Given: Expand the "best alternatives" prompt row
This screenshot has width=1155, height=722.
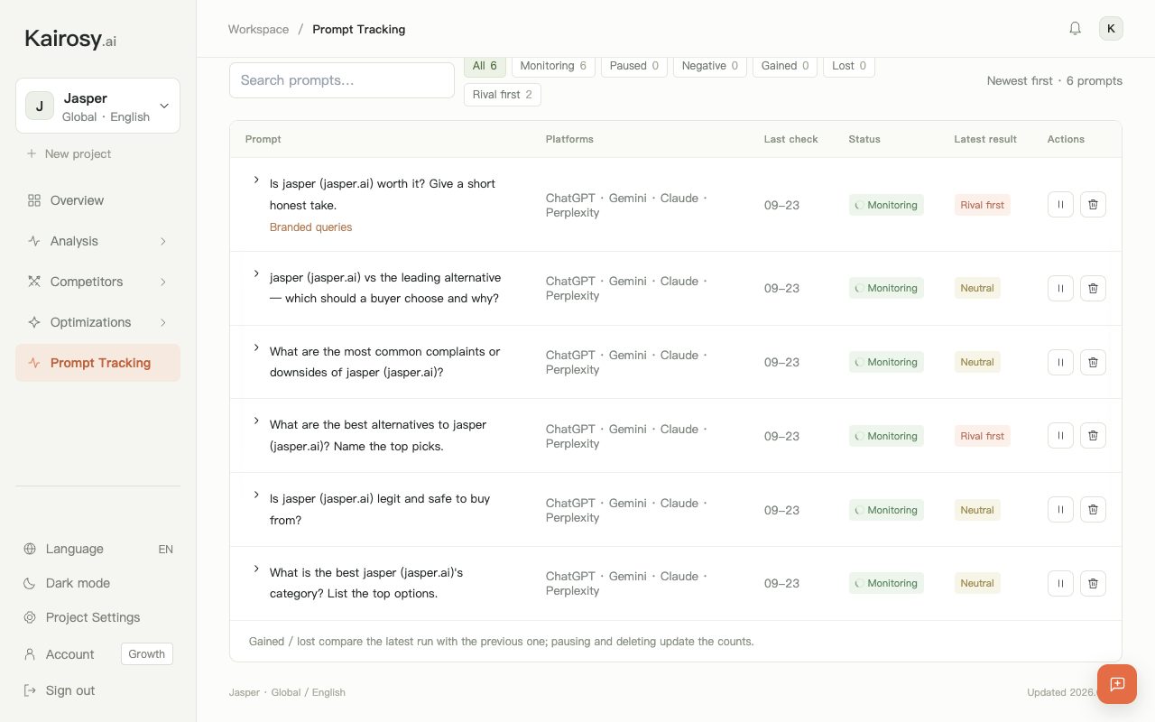Looking at the screenshot, I should coord(256,421).
